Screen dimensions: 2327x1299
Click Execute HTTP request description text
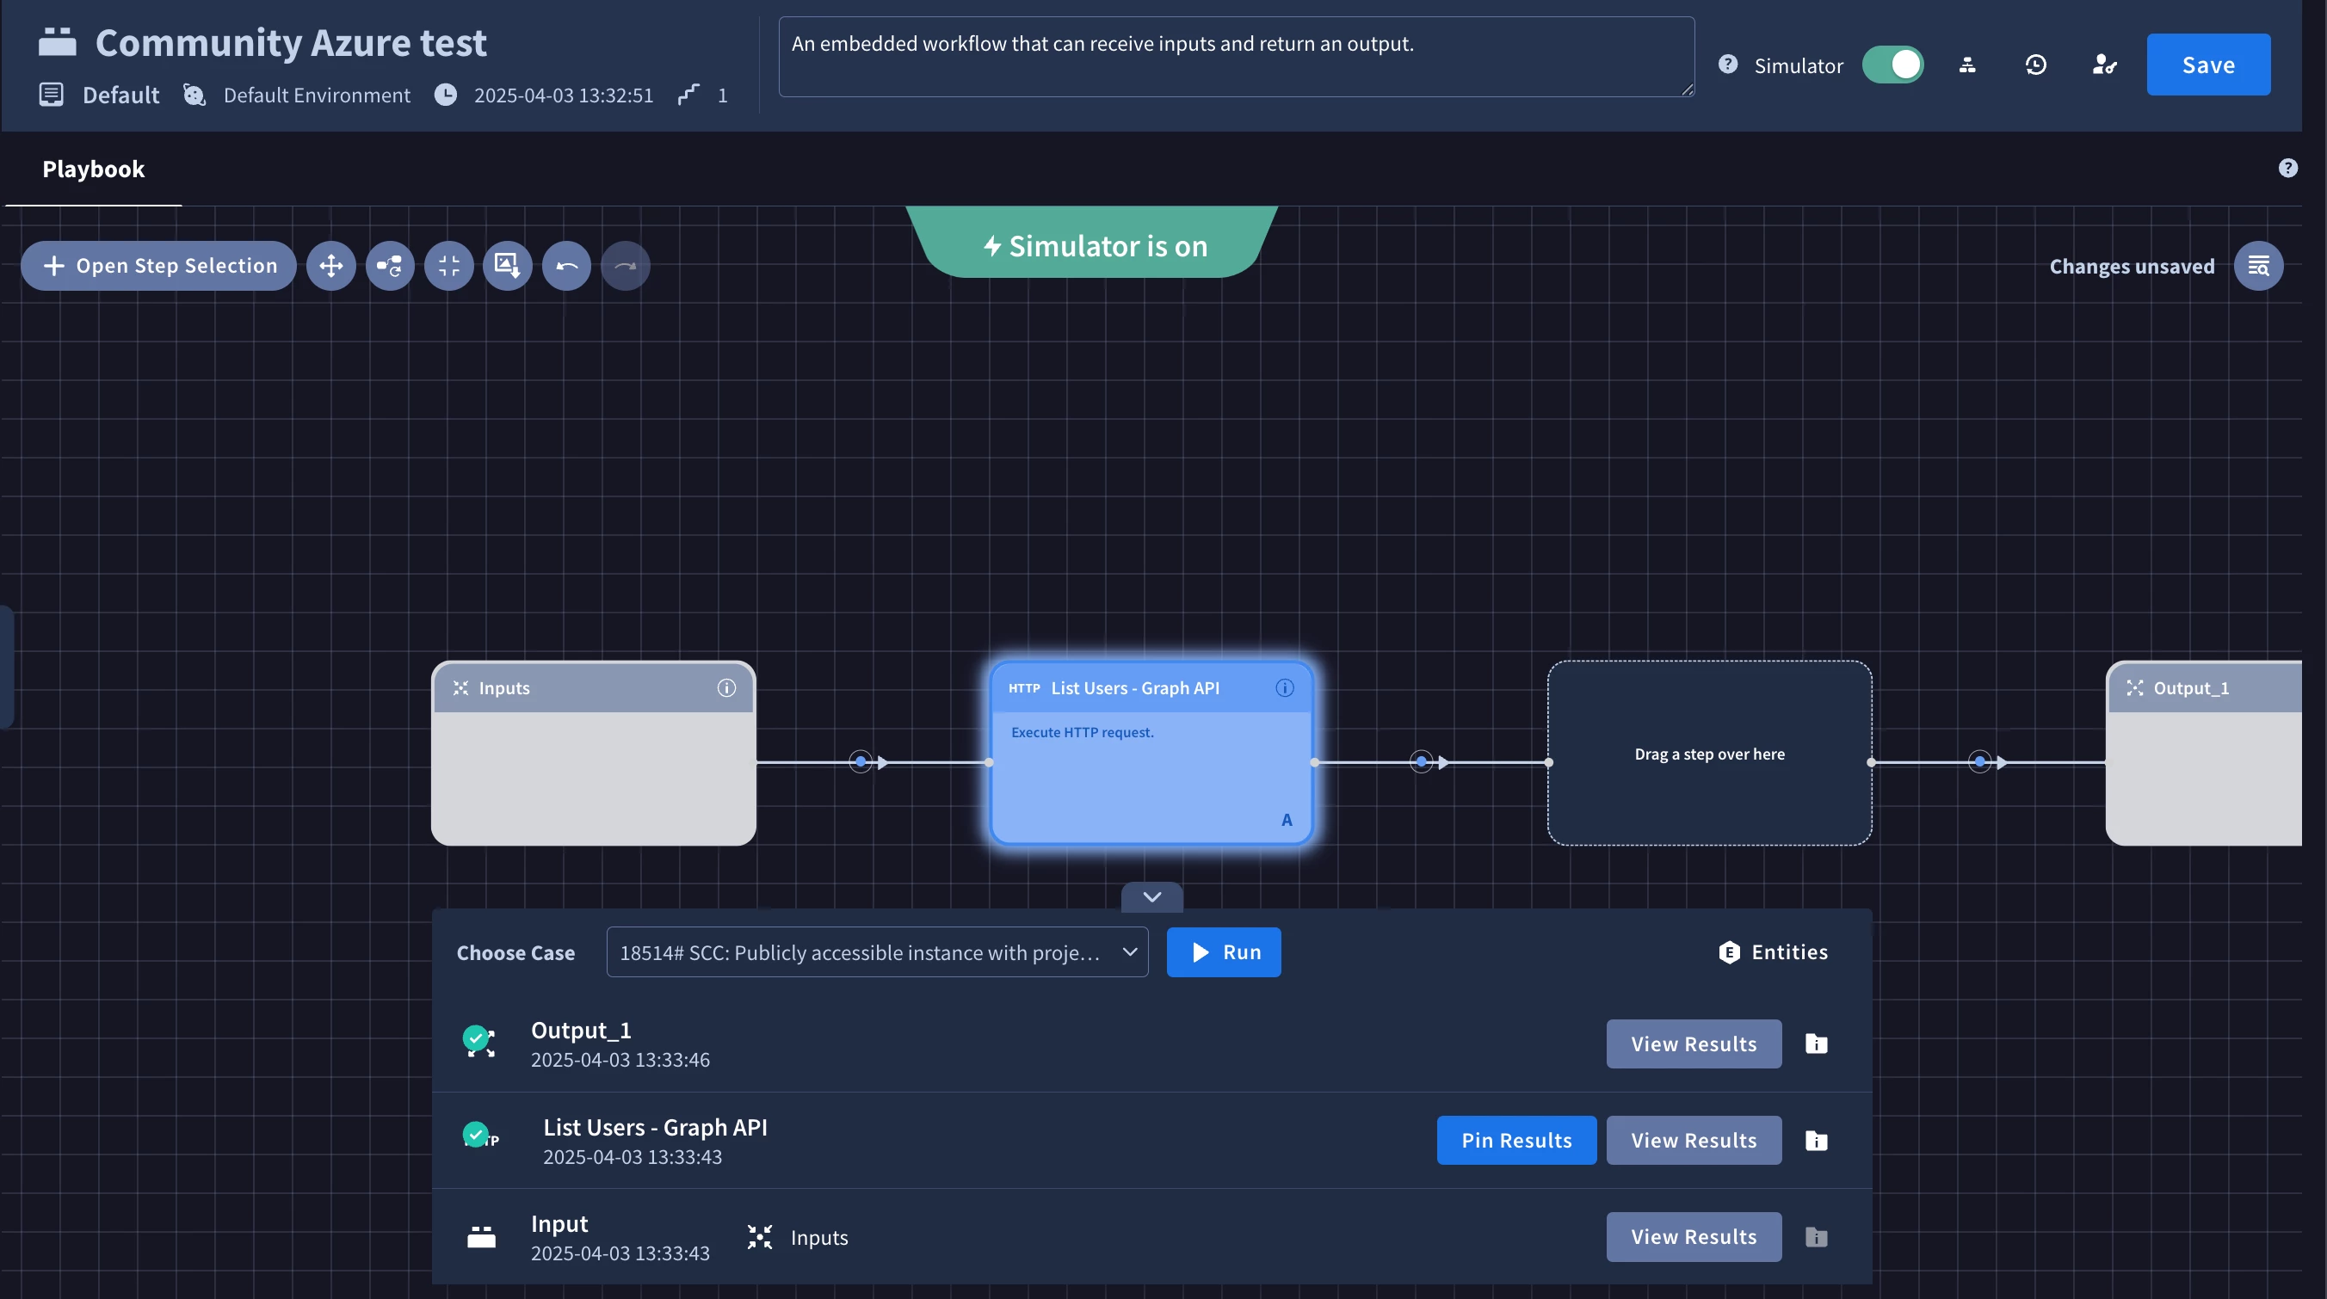[x=1083, y=732]
